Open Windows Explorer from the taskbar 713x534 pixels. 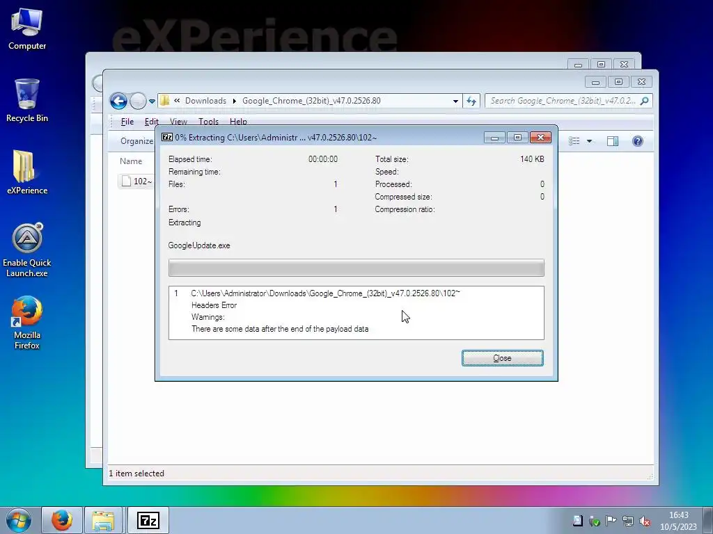[103, 520]
